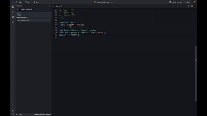
Task: Toggle the light/dark theme icon
Action: (13, 111)
